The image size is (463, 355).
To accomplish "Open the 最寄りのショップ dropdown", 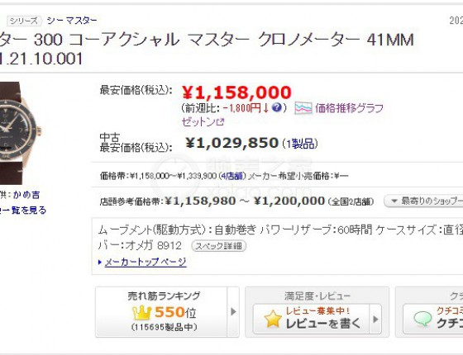I will coord(423,201).
